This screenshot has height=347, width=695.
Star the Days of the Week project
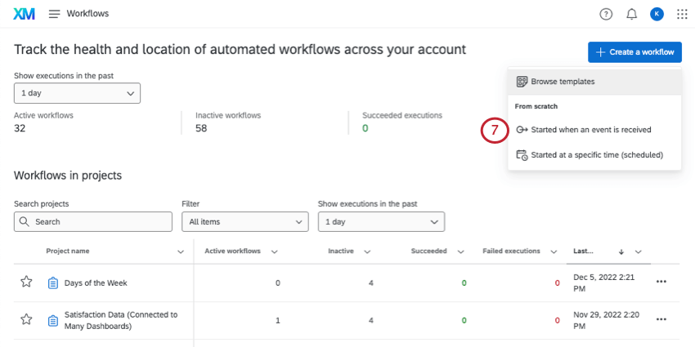(26, 282)
